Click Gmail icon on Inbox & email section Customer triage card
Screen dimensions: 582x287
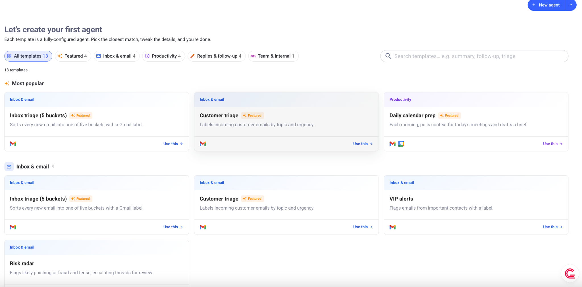tap(203, 227)
